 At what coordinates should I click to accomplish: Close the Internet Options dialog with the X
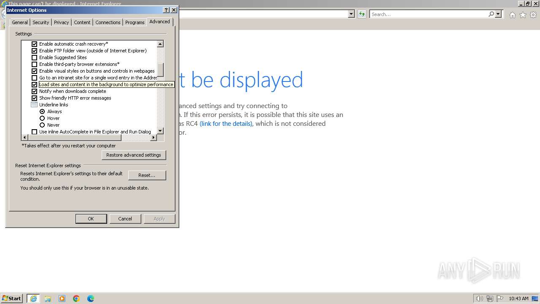tap(174, 10)
